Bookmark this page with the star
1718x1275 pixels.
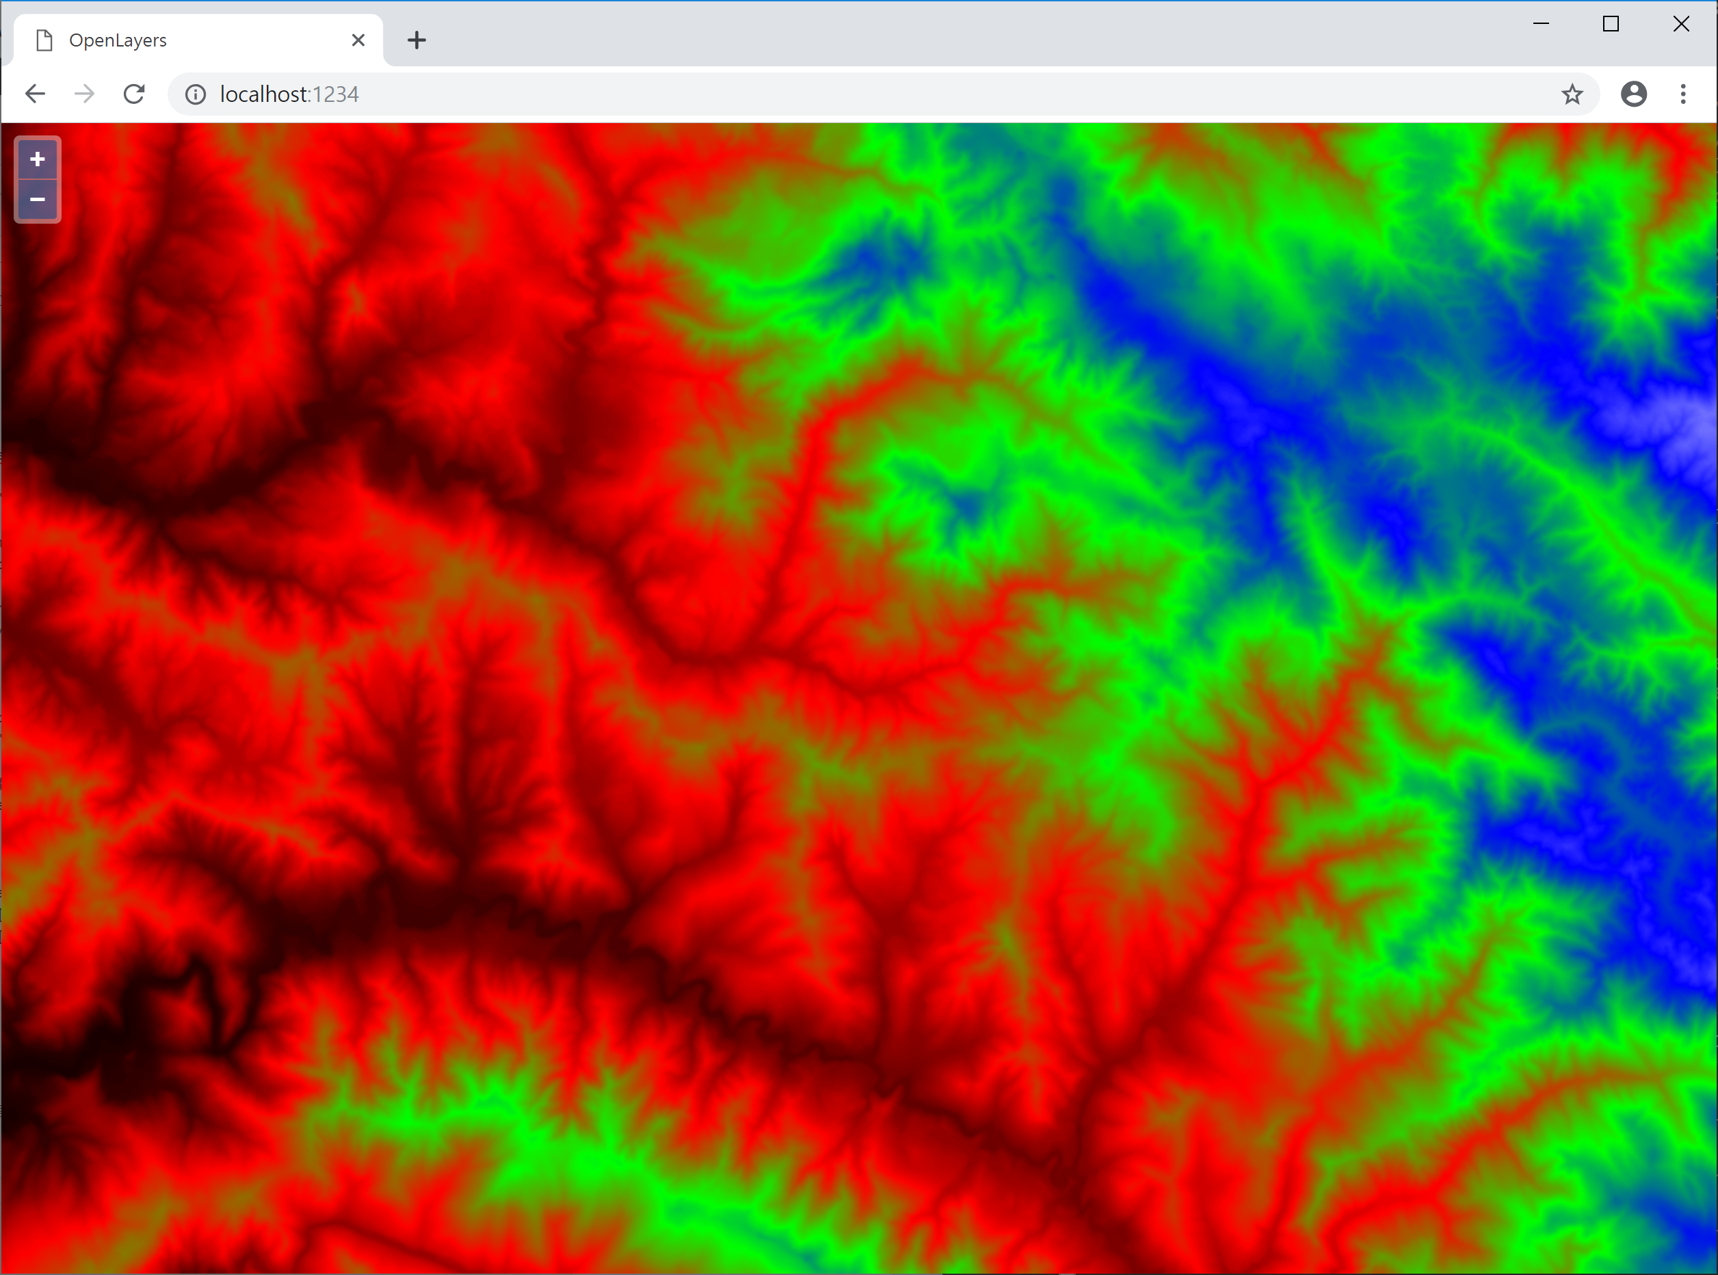click(x=1572, y=94)
